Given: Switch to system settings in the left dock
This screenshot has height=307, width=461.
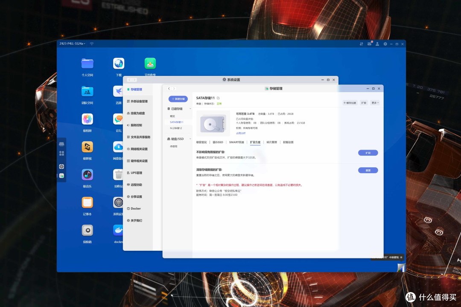Looking at the screenshot, I should [x=61, y=167].
